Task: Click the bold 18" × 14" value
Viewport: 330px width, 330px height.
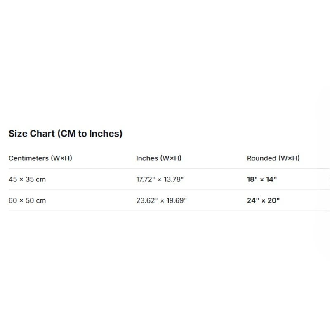Action: (262, 179)
